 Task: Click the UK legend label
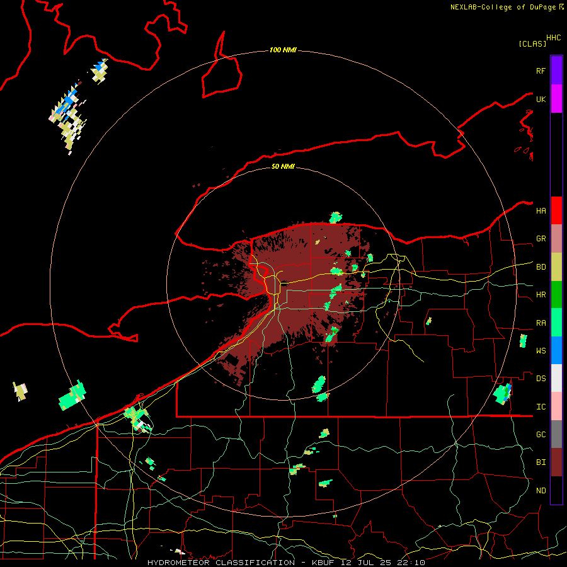pyautogui.click(x=541, y=99)
